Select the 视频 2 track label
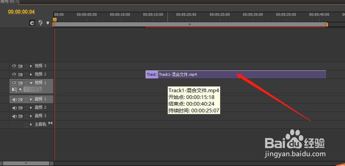Screen dimensions: 345x166 (x=40, y=75)
